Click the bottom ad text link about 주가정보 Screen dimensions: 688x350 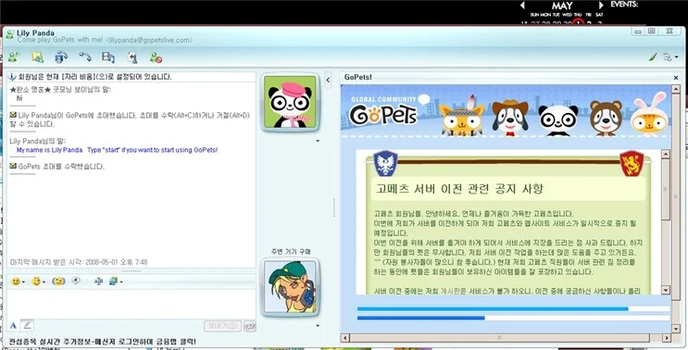click(102, 342)
